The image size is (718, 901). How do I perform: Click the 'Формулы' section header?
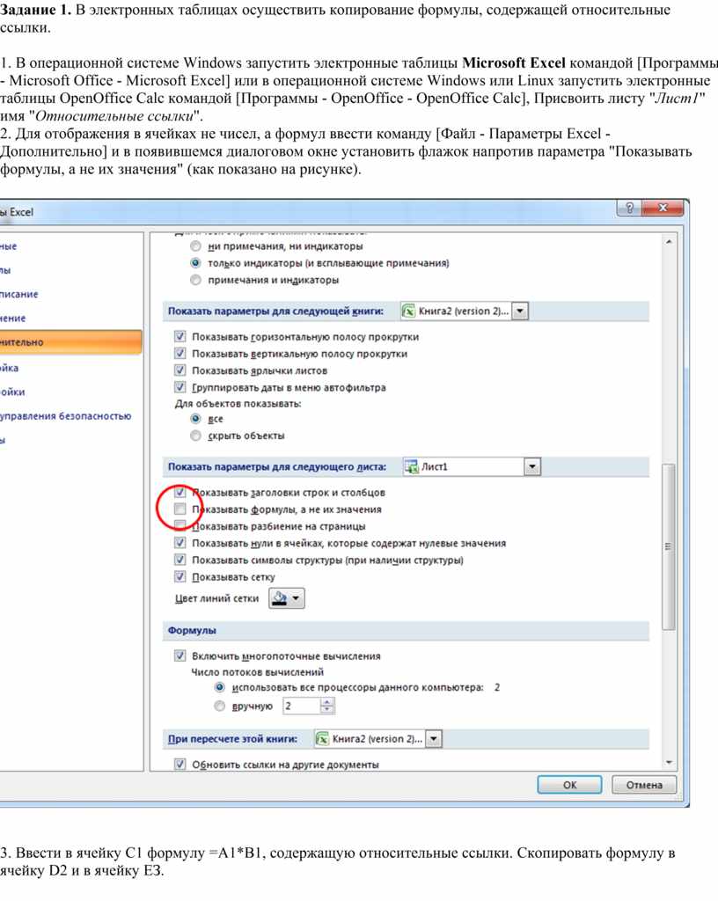click(192, 630)
